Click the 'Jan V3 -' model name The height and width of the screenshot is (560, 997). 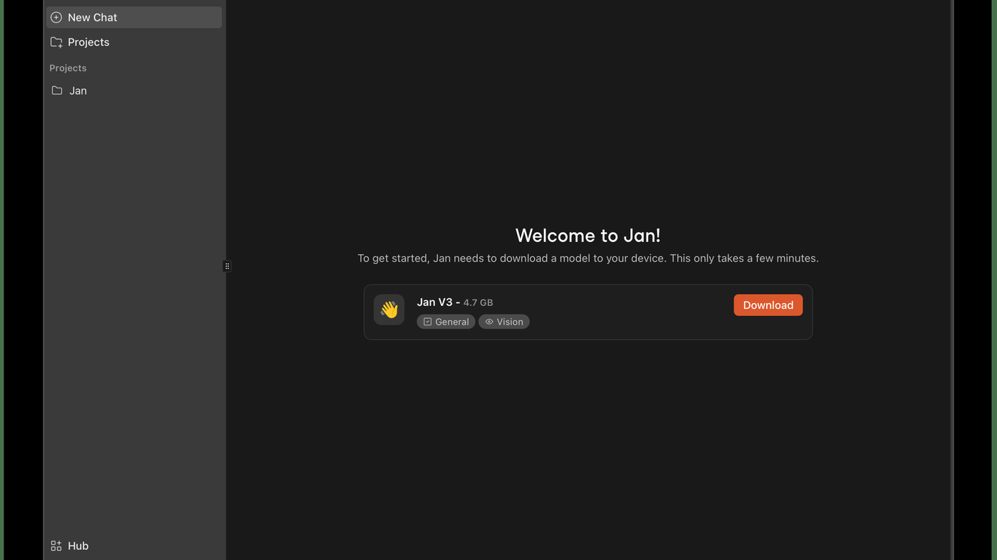439,302
